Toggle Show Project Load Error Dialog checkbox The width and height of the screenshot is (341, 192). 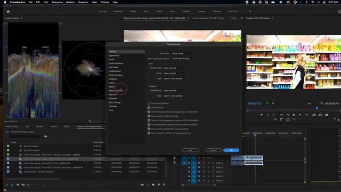point(149,116)
